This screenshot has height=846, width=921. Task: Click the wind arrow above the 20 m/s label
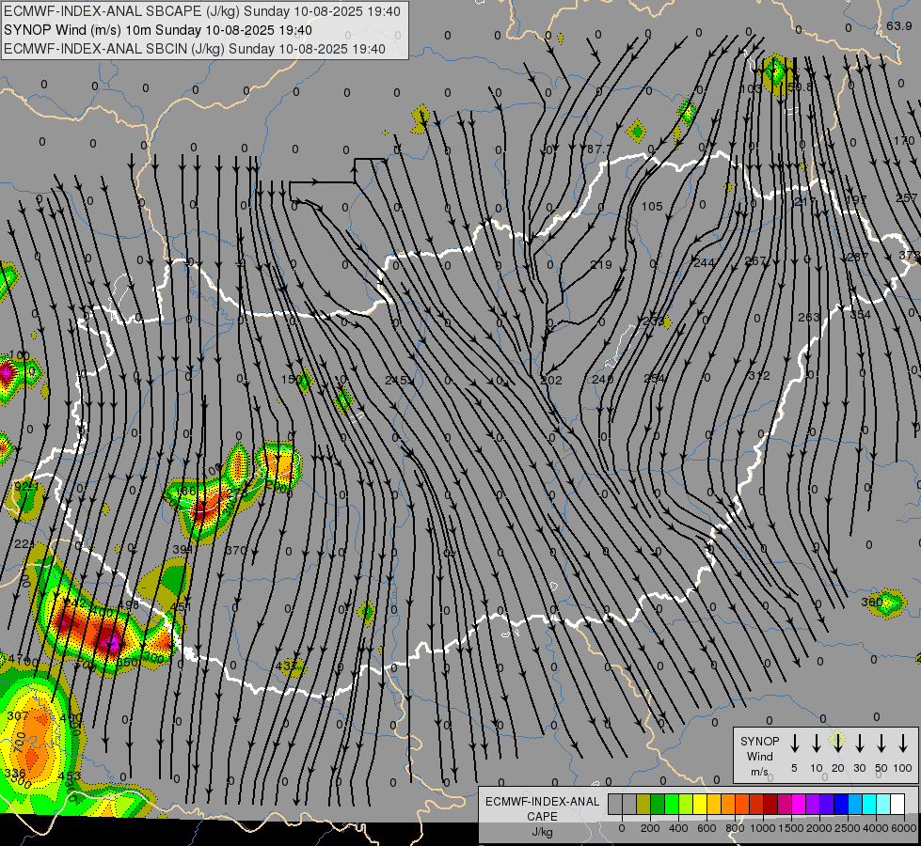coord(838,744)
